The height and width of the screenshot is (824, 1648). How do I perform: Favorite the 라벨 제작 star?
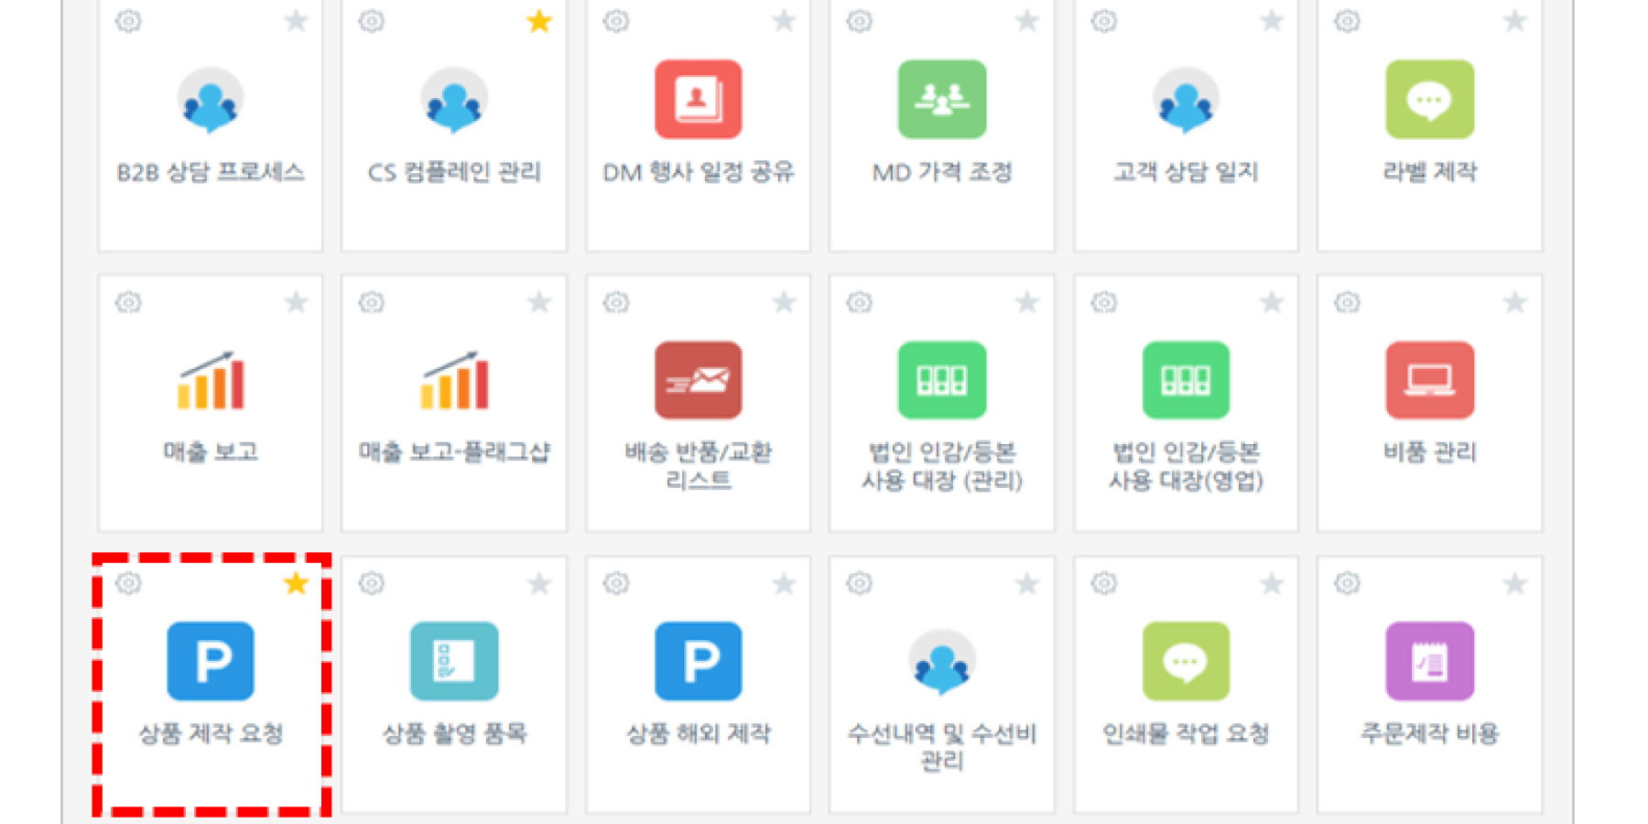click(x=1515, y=20)
